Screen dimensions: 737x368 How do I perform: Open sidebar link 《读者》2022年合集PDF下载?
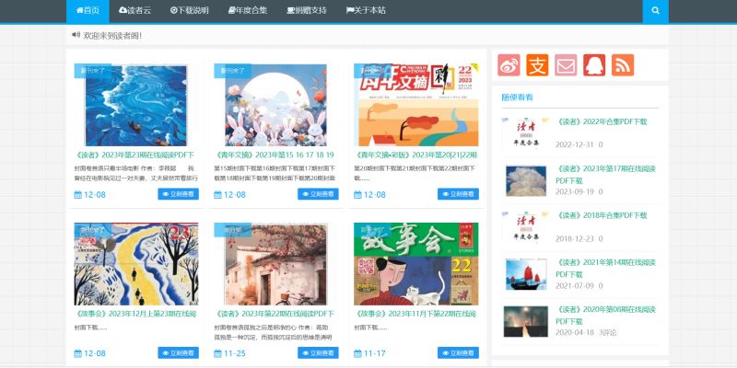(602, 121)
